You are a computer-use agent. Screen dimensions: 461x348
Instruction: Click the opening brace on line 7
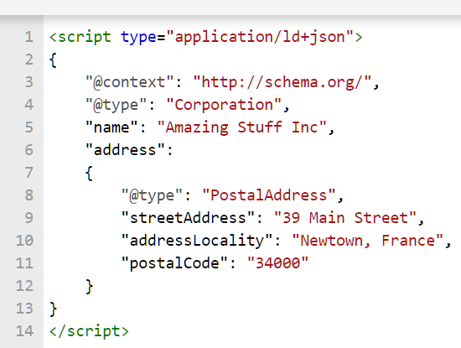(89, 173)
